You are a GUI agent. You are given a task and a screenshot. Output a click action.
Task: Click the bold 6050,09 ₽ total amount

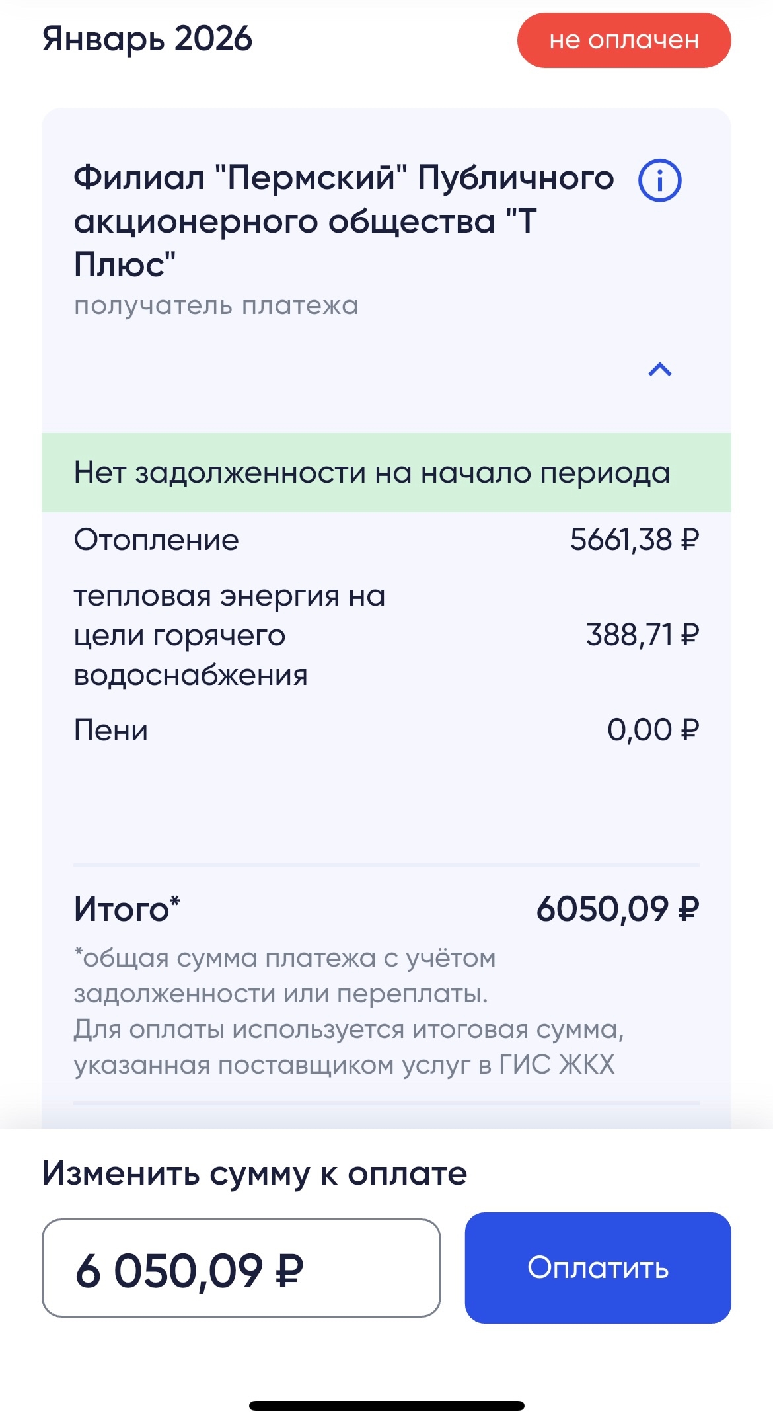click(617, 909)
